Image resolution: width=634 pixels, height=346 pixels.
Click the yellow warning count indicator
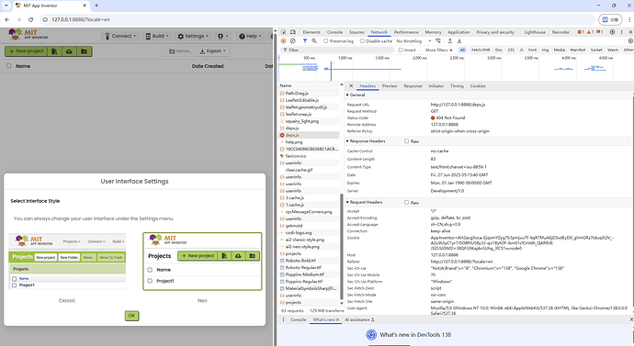(x=590, y=32)
